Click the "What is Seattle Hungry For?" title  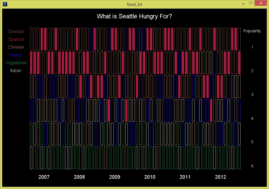[x=134, y=16]
